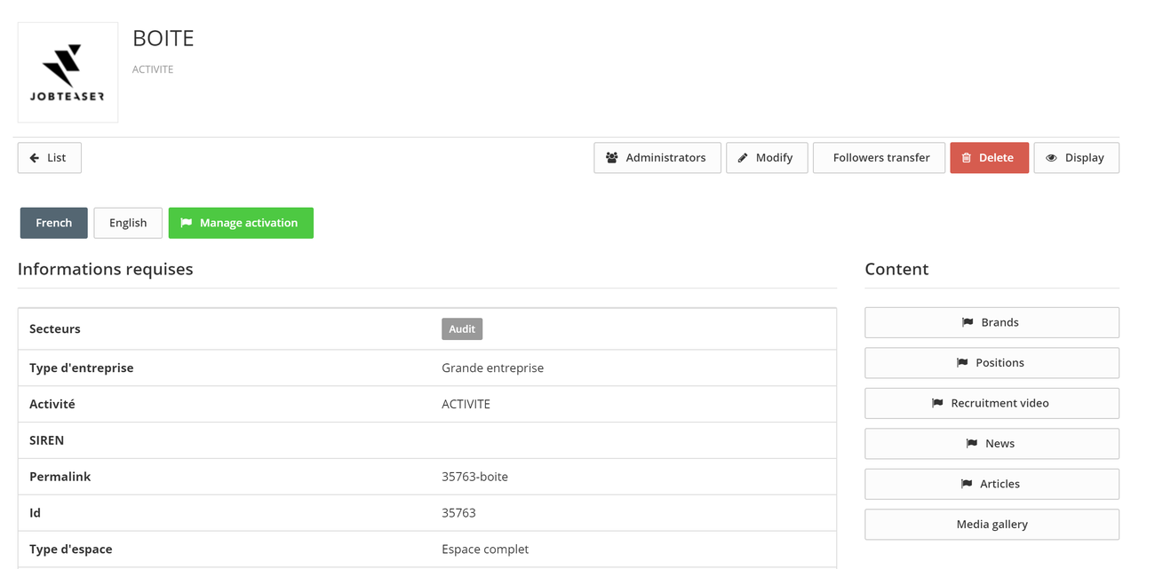Viewport: 1155px width, 569px height.
Task: Switch to the French language tab
Action: (x=54, y=223)
